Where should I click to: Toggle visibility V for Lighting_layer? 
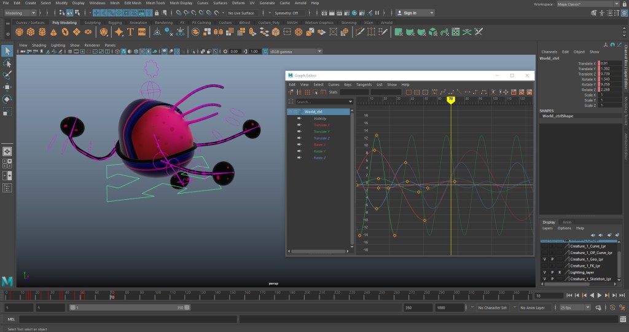point(544,272)
